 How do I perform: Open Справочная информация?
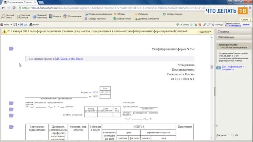point(98,14)
